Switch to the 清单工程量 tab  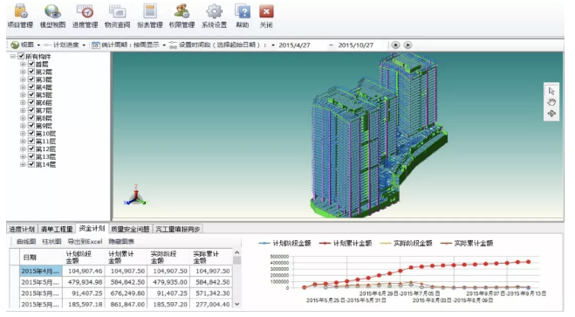point(57,230)
